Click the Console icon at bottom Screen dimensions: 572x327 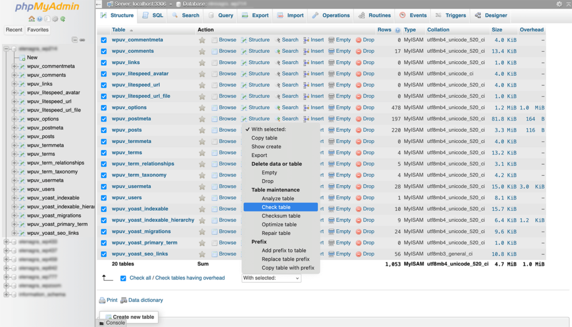pos(102,323)
